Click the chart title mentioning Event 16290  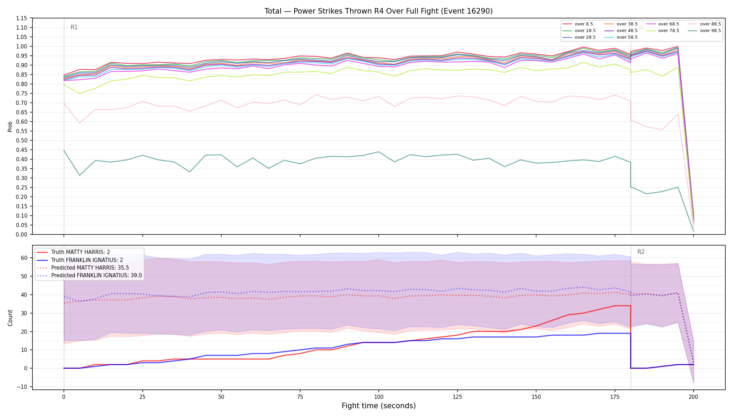[378, 11]
